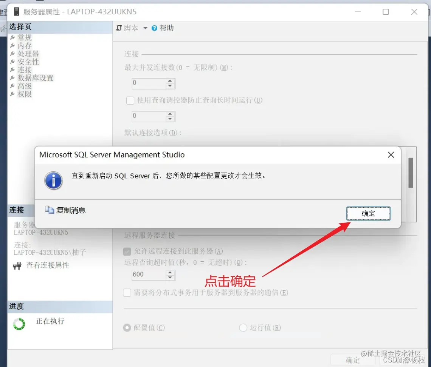Decrease the 最大并发连接数 value with the down arrow
The height and width of the screenshot is (367, 431).
pos(170,86)
